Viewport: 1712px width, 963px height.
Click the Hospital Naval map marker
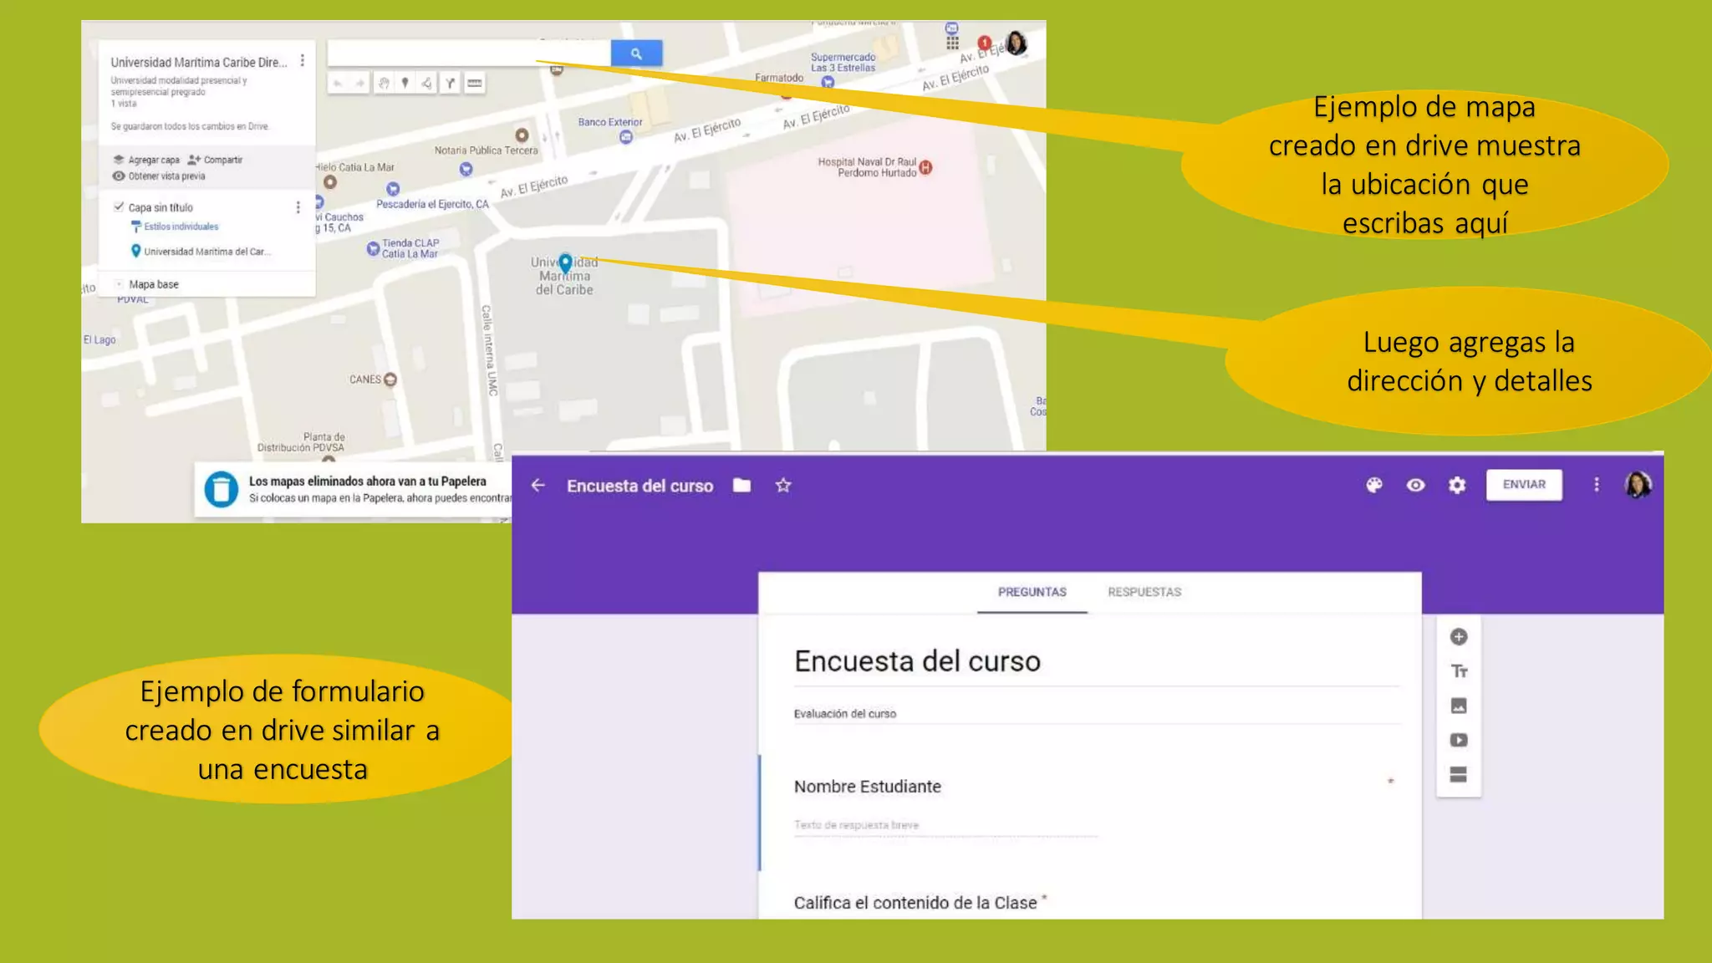point(925,167)
